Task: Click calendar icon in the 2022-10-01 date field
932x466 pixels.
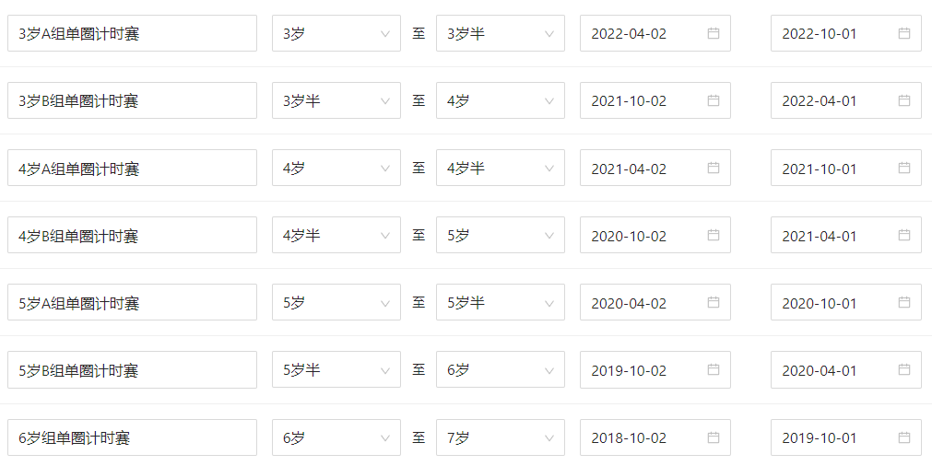Action: coord(903,33)
